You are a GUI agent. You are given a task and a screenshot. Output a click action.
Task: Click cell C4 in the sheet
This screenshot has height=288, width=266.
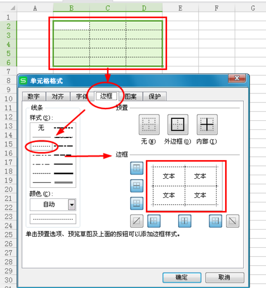coord(108,43)
